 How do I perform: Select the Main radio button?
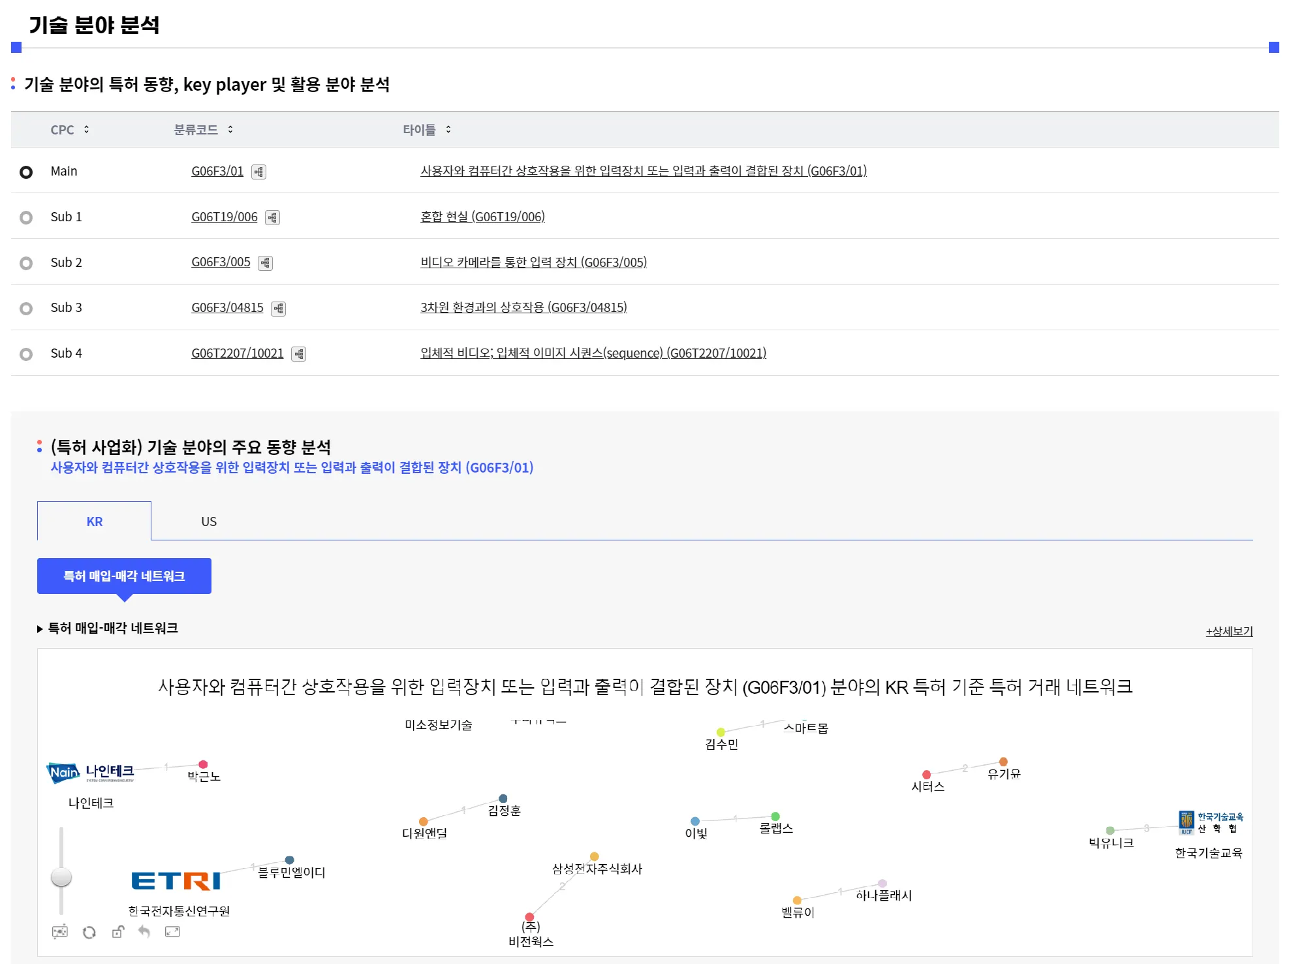[x=26, y=172]
